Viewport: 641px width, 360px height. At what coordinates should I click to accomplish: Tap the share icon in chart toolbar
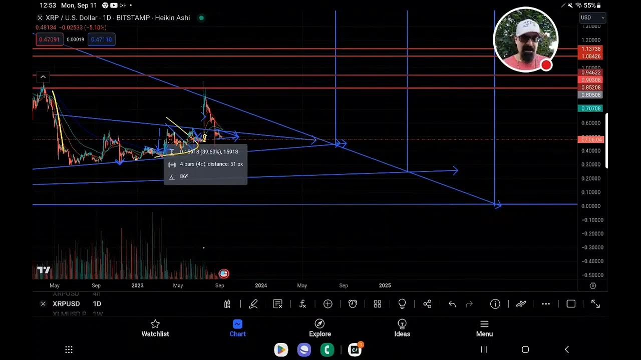click(x=427, y=304)
